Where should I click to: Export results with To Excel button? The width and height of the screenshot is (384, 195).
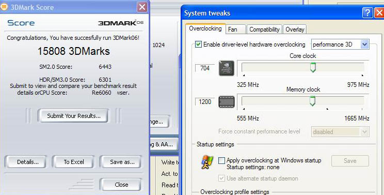point(73,162)
